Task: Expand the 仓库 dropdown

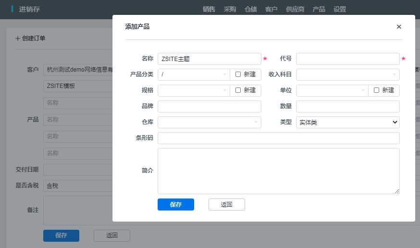Action: (209, 123)
